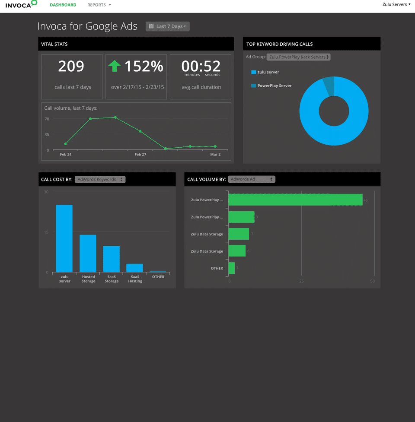This screenshot has height=422, width=415.
Task: Click the PowerPlay Server legend color swatch
Action: 253,86
